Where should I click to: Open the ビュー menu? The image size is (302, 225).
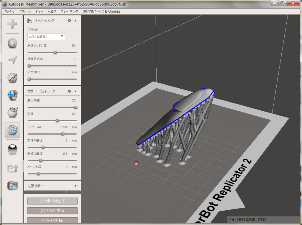(40, 11)
